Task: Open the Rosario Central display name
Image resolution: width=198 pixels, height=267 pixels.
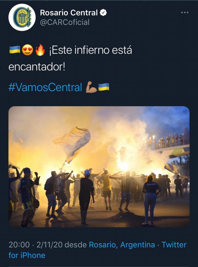Action: 69,13
